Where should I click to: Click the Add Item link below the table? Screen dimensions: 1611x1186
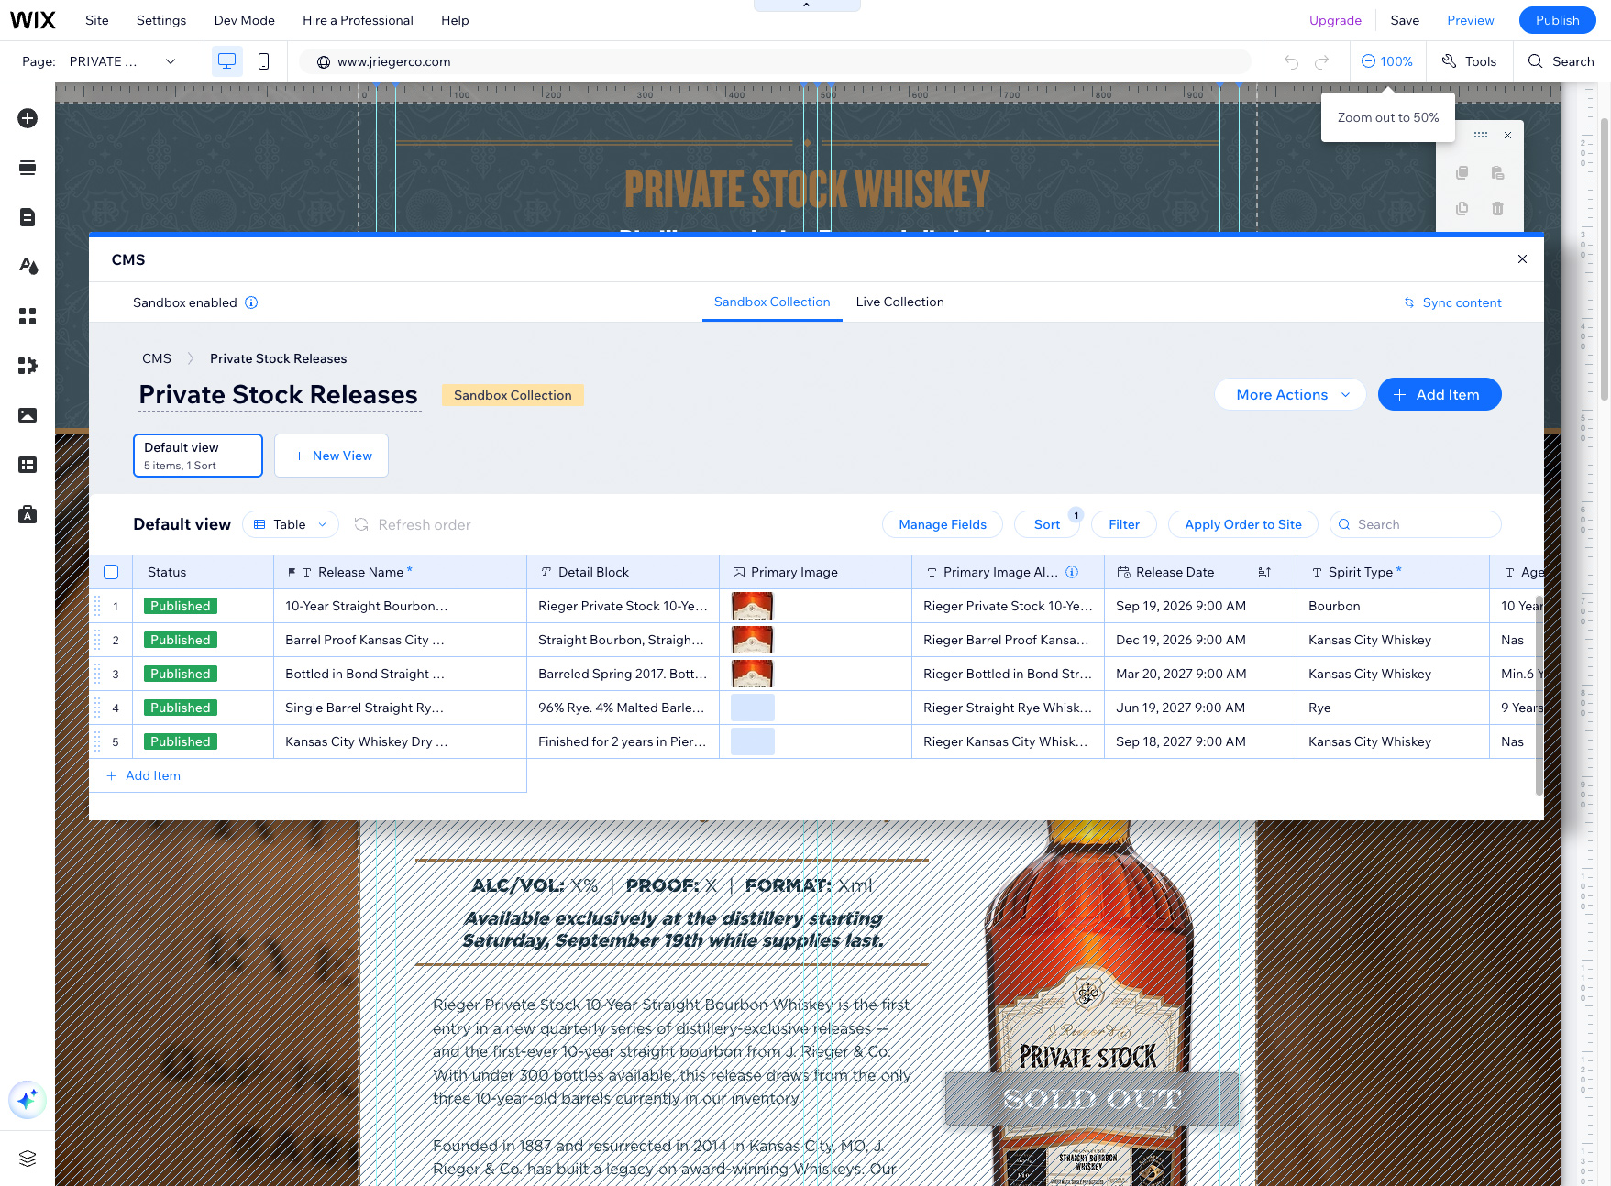pos(144,775)
